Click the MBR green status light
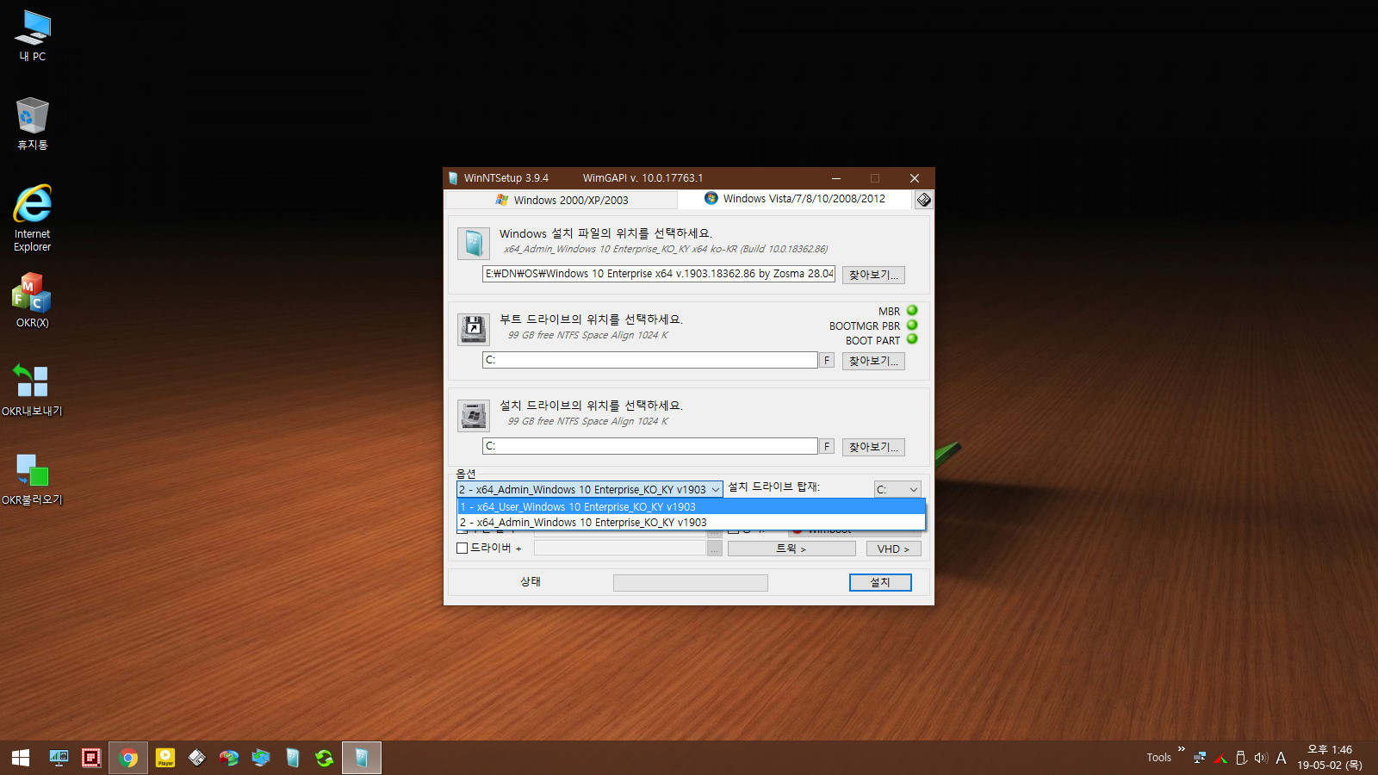The width and height of the screenshot is (1378, 775). click(x=912, y=311)
